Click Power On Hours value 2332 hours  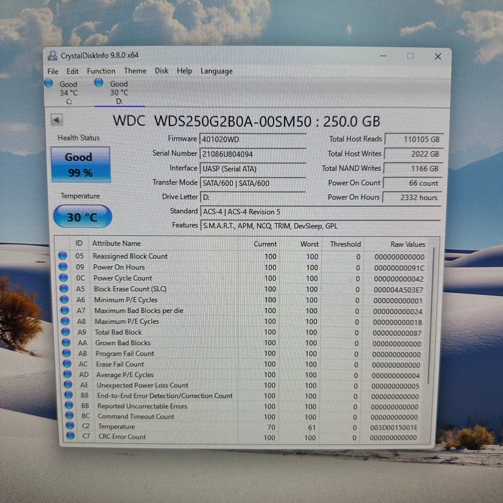click(x=412, y=197)
